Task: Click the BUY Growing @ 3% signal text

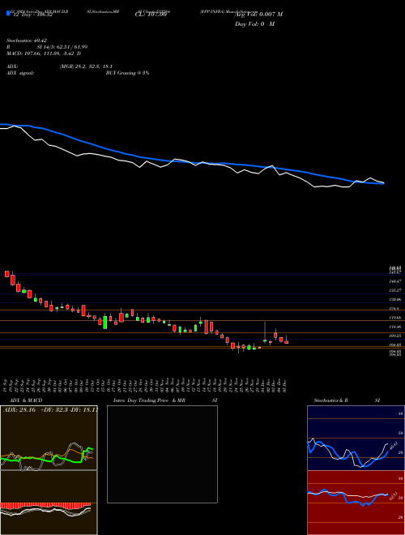Action: 127,73
